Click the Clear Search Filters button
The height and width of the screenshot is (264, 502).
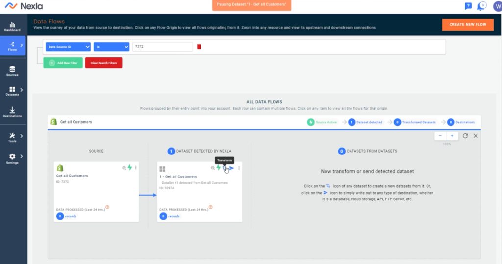pyautogui.click(x=103, y=63)
